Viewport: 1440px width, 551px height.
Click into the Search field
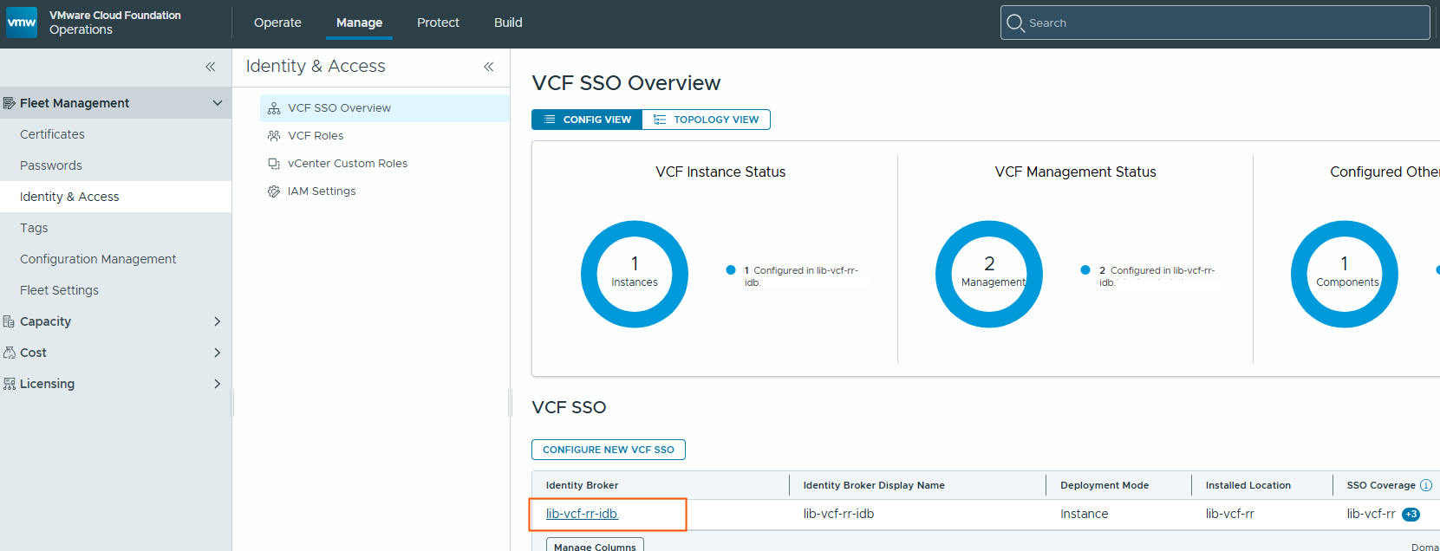pyautogui.click(x=1215, y=23)
